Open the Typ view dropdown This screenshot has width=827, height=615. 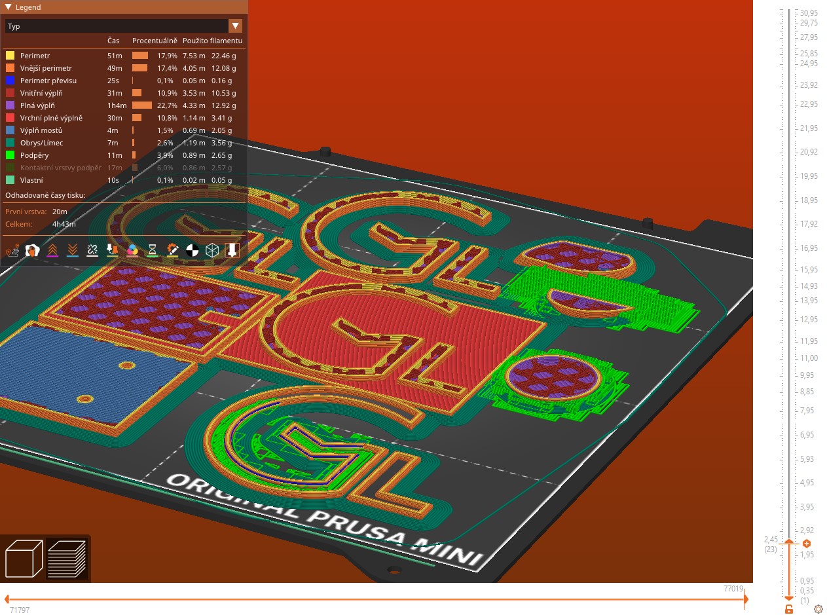pos(117,26)
